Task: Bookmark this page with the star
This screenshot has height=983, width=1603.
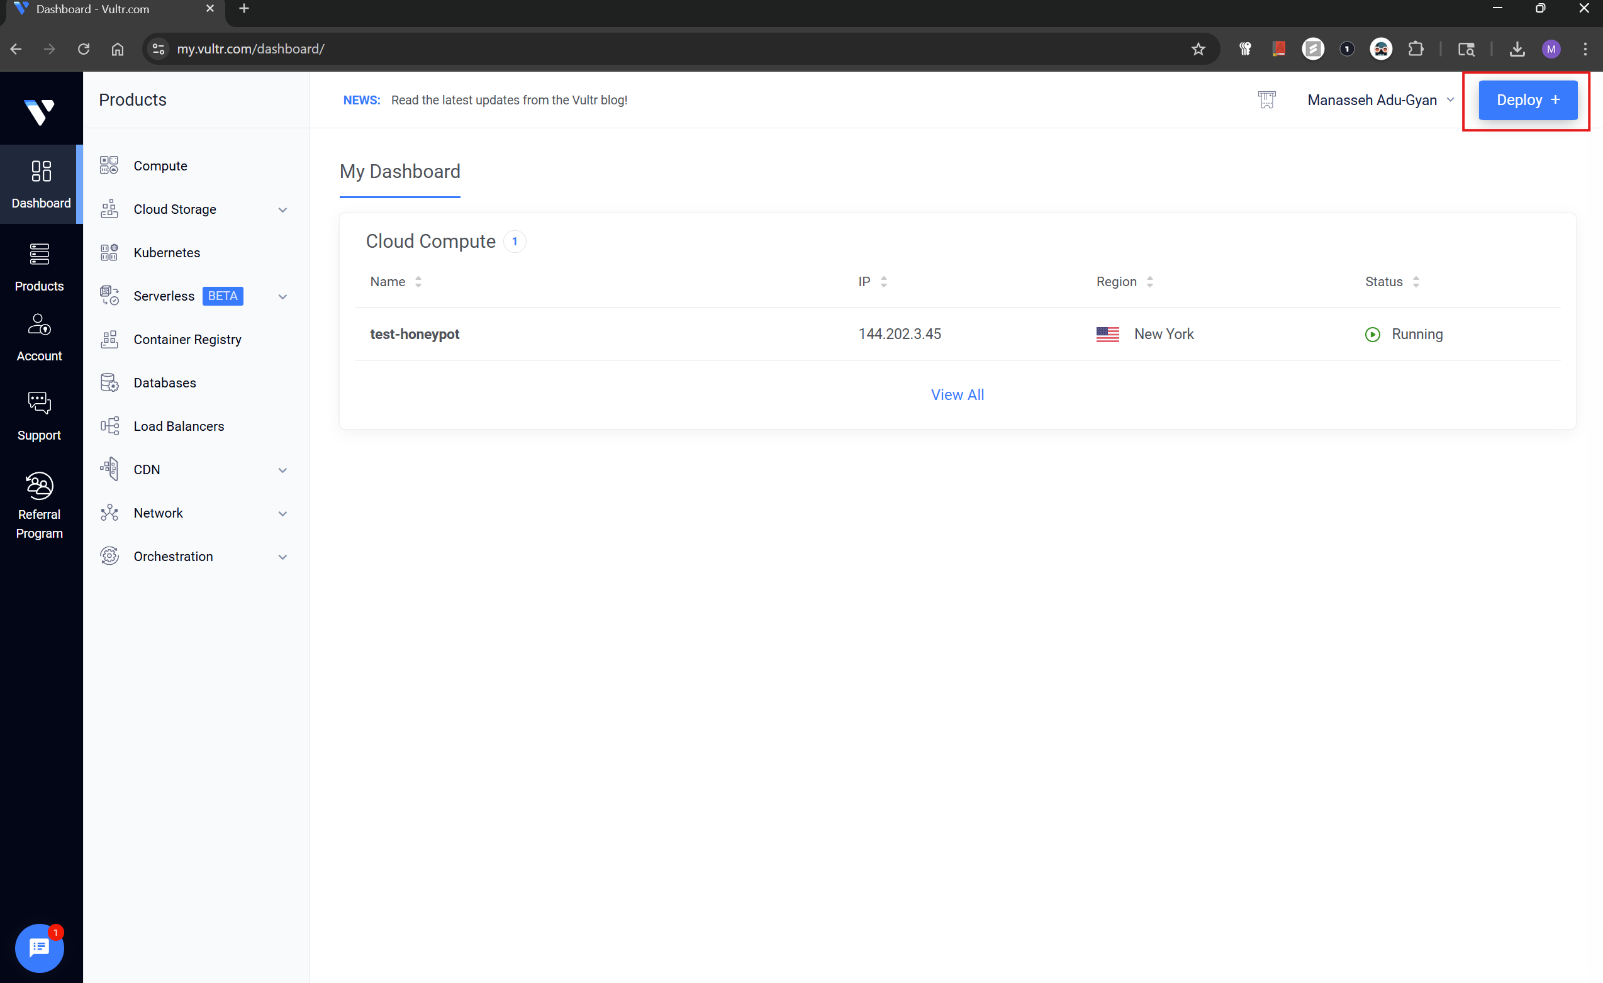Action: tap(1198, 49)
